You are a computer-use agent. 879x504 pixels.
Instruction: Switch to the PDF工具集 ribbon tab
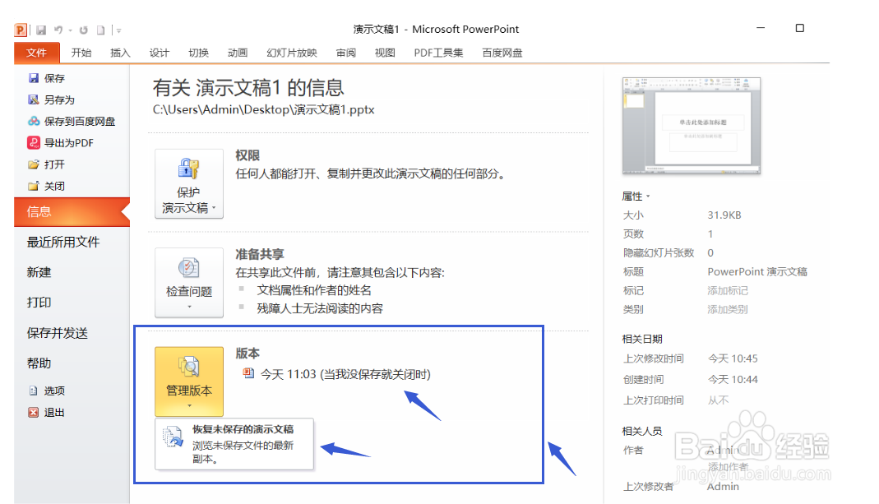pyautogui.click(x=439, y=53)
